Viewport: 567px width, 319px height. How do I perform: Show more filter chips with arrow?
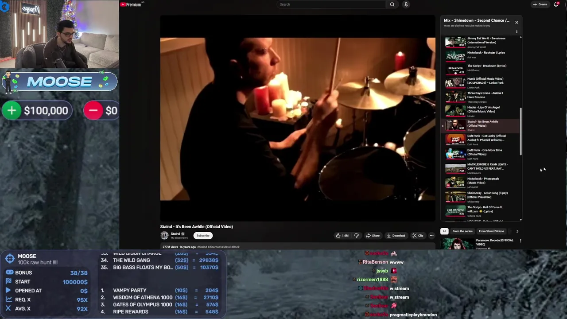517,231
